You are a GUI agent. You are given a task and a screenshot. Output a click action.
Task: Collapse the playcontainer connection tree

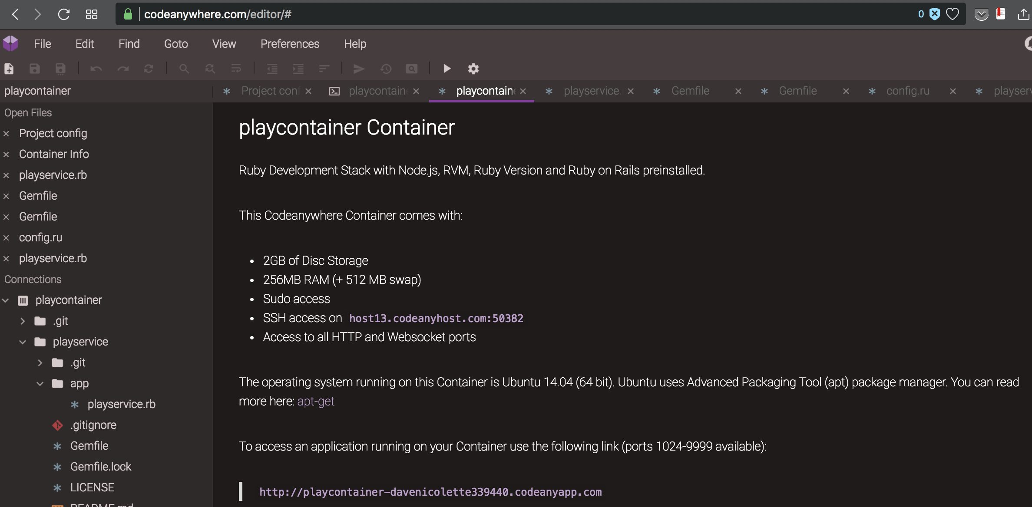click(x=6, y=300)
